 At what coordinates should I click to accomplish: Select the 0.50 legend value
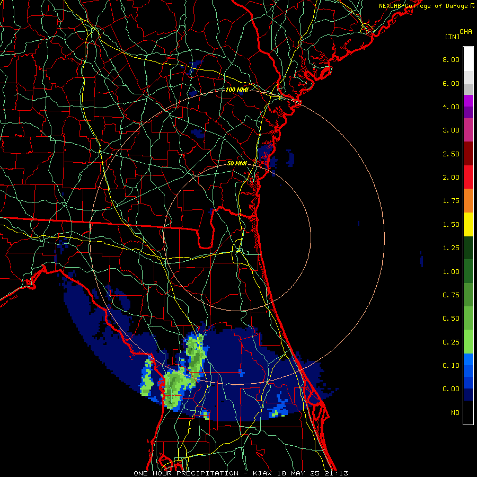pos(451,319)
